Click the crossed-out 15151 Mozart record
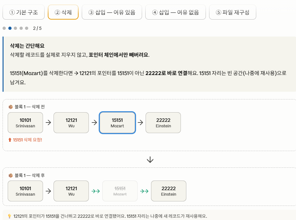 [x=120, y=191]
